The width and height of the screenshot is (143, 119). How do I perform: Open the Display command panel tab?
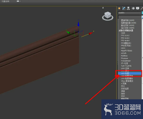(x=137, y=8)
